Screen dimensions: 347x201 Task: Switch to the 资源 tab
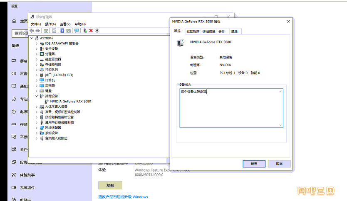[x=234, y=31]
